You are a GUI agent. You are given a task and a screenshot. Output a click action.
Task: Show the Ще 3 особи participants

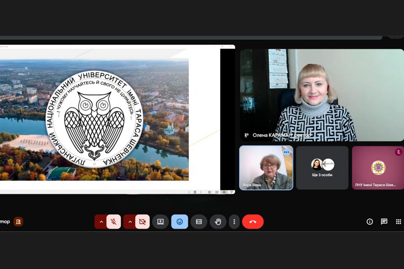[322, 168]
